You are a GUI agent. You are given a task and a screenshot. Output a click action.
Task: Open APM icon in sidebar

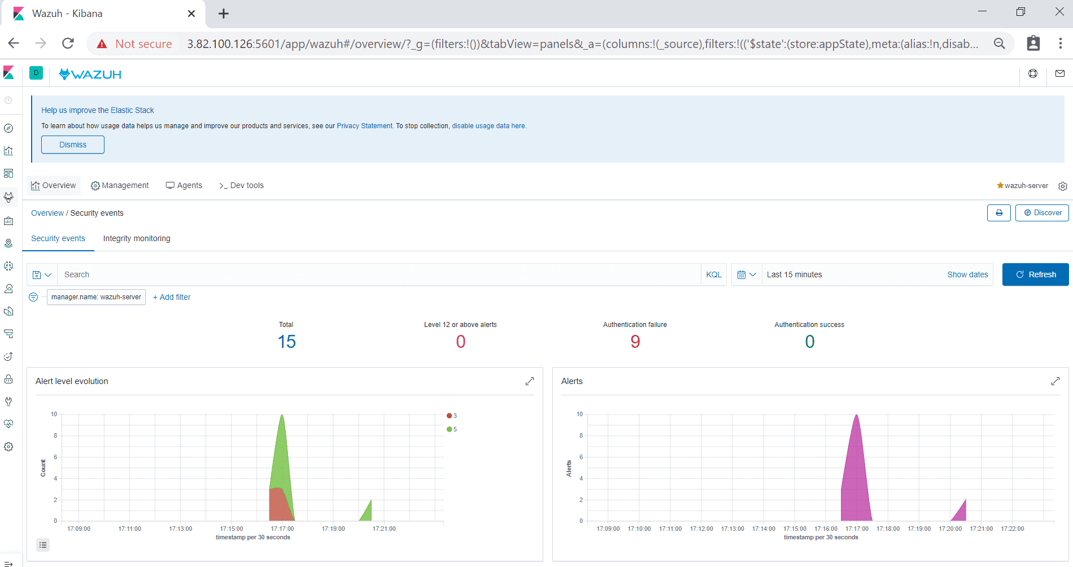8,334
